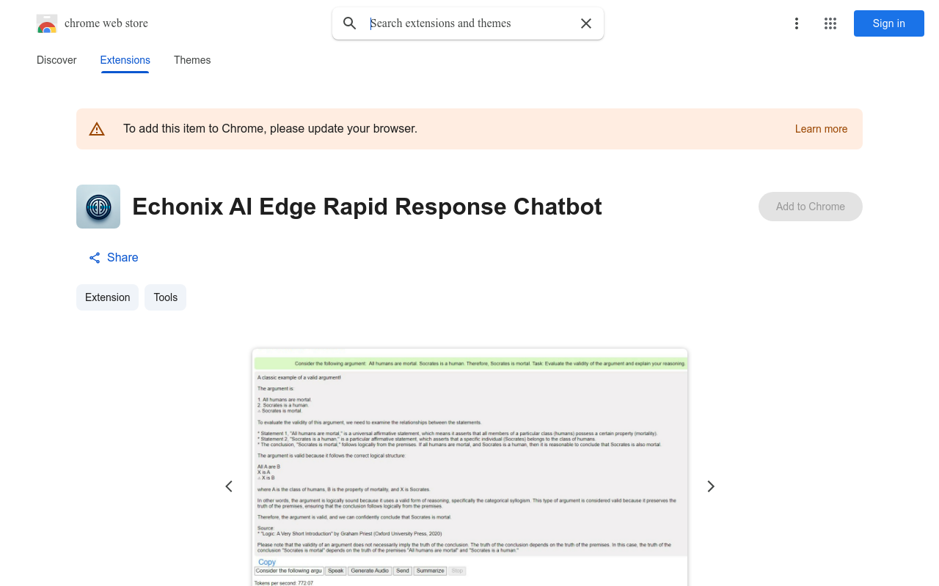
Task: Click the Echonix extension logo icon
Action: tap(98, 207)
